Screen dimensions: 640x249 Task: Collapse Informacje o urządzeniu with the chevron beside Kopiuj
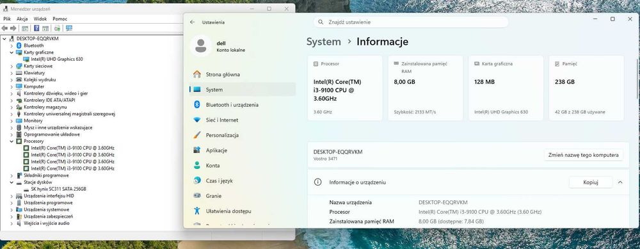[x=620, y=182]
